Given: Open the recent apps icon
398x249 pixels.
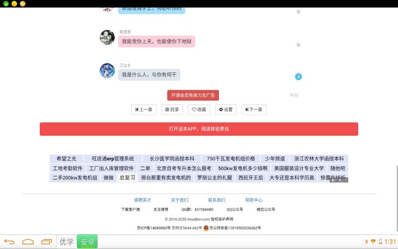Looking at the screenshot, I should 46,242.
